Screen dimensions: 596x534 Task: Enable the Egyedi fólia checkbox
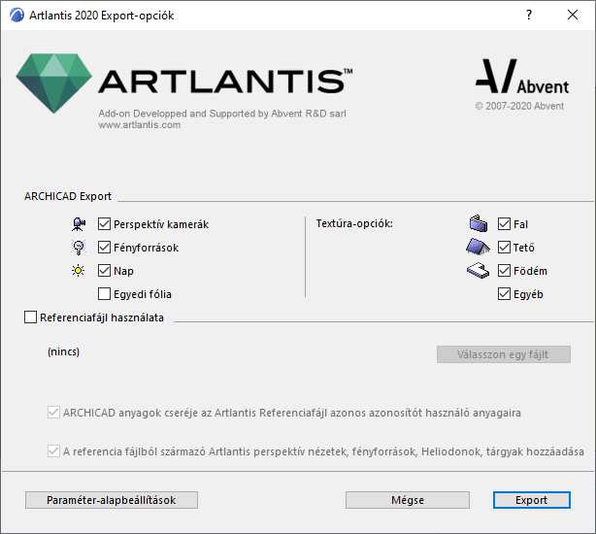coord(104,294)
